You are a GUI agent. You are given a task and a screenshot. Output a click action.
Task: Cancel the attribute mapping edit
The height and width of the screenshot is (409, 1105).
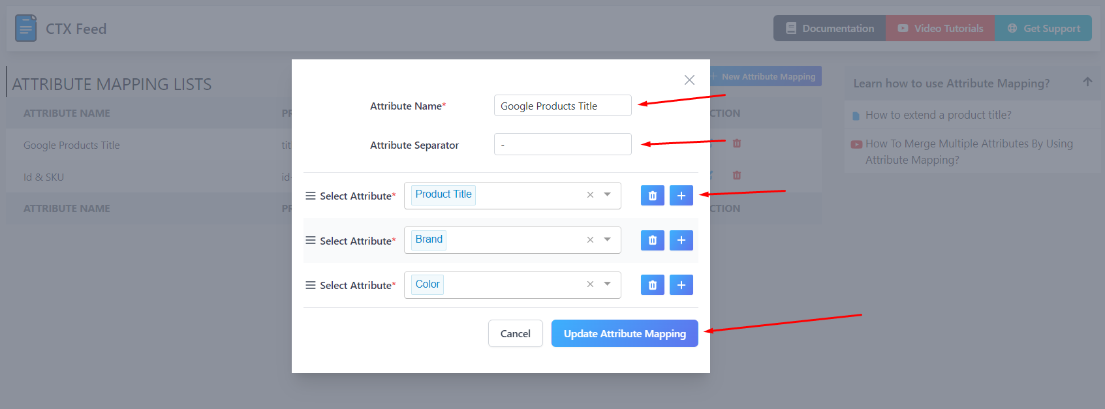515,333
